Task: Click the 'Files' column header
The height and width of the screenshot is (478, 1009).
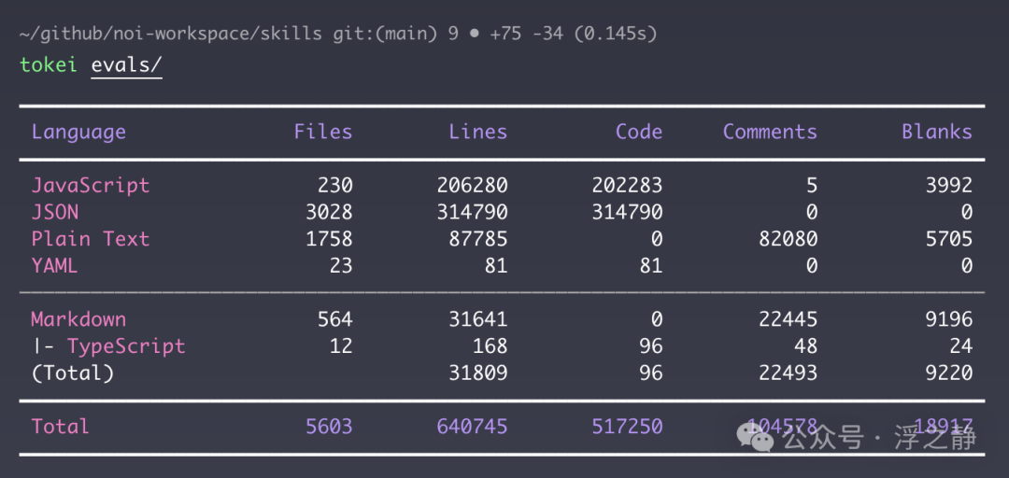Action: pos(323,132)
